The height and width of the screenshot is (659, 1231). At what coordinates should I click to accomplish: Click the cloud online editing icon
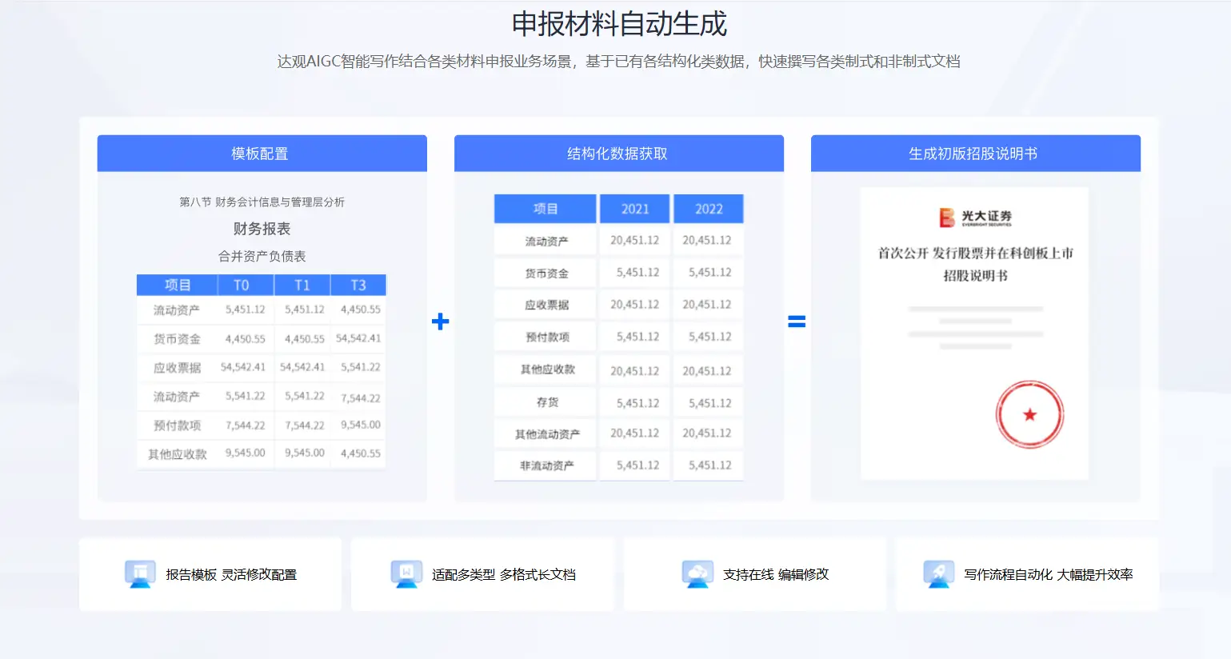click(x=697, y=573)
